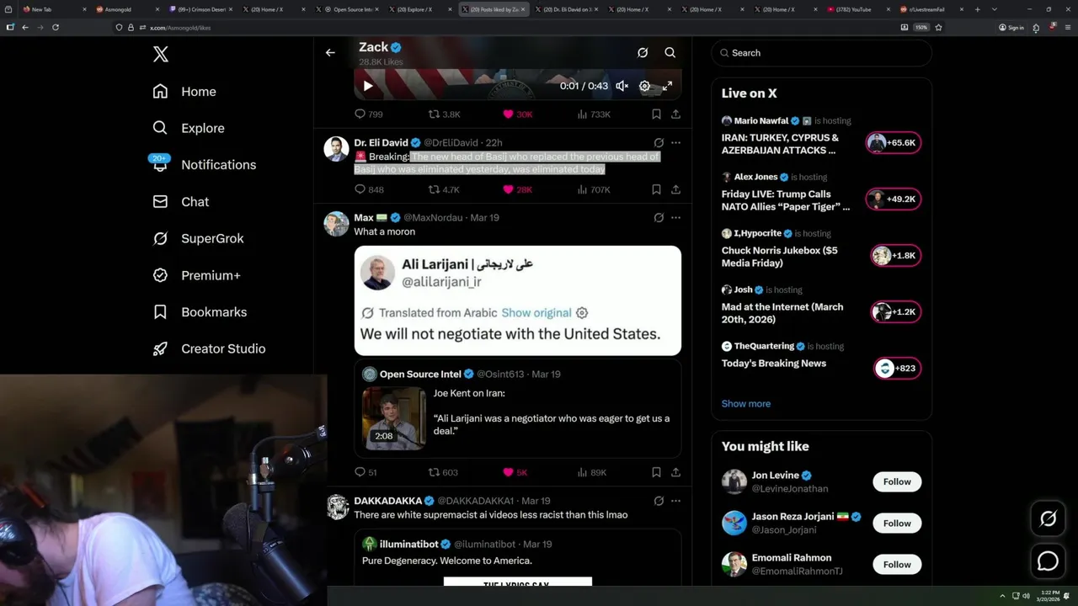Show hidden icons in system tray

pos(1002,596)
